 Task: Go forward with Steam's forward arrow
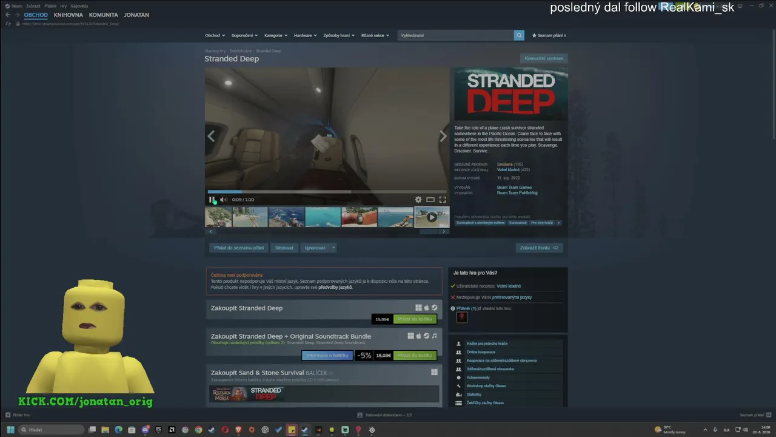click(17, 15)
